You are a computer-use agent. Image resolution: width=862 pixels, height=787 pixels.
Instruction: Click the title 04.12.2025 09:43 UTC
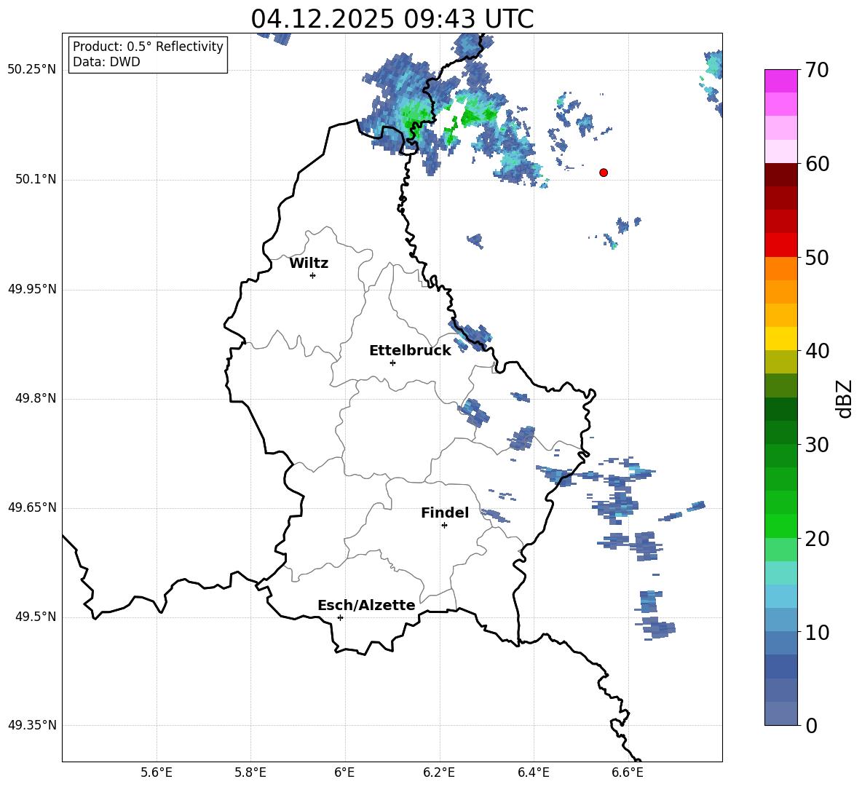click(392, 19)
